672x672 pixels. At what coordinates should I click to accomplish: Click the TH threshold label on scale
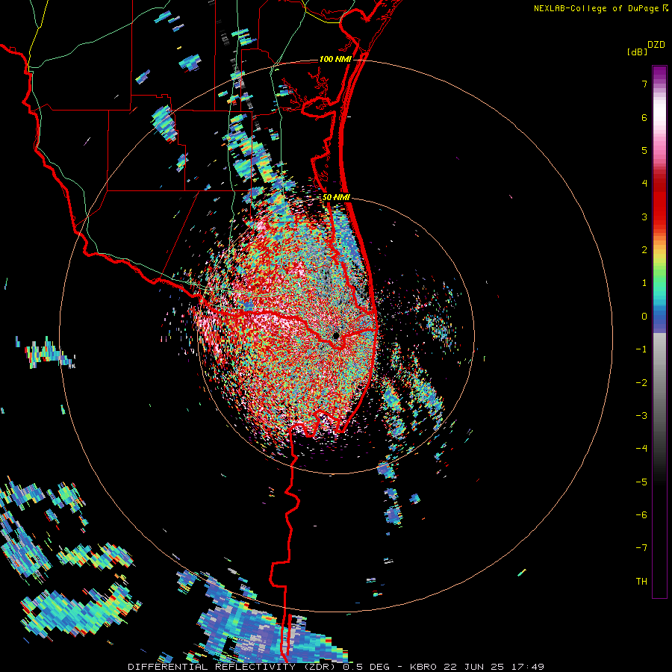tap(641, 582)
